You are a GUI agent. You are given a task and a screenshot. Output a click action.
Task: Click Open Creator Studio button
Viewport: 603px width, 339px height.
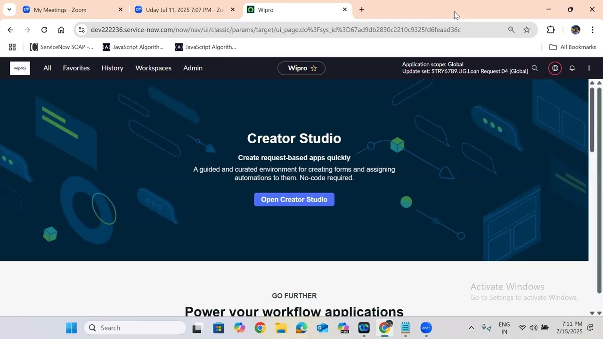[x=294, y=200]
